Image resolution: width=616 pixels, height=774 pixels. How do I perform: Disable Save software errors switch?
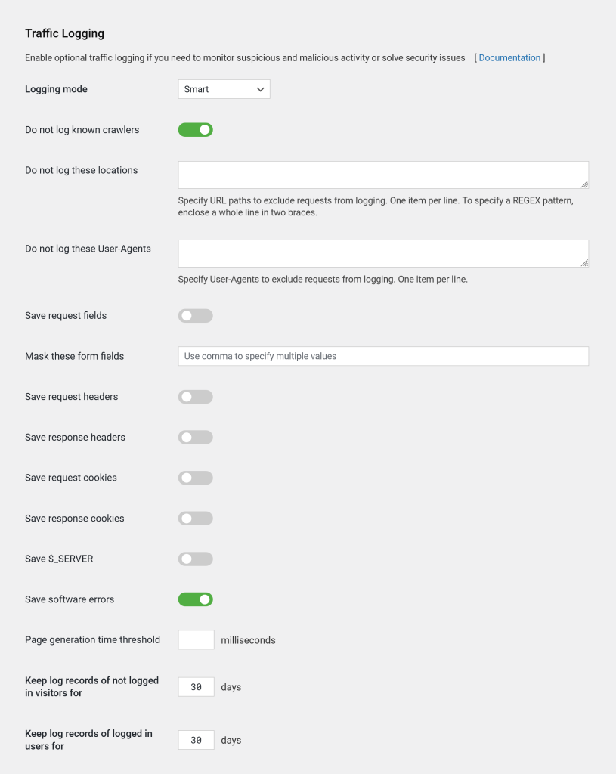tap(196, 599)
